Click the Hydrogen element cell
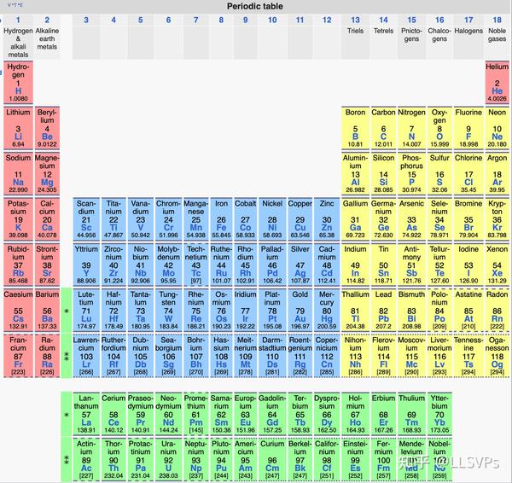 (x=18, y=82)
